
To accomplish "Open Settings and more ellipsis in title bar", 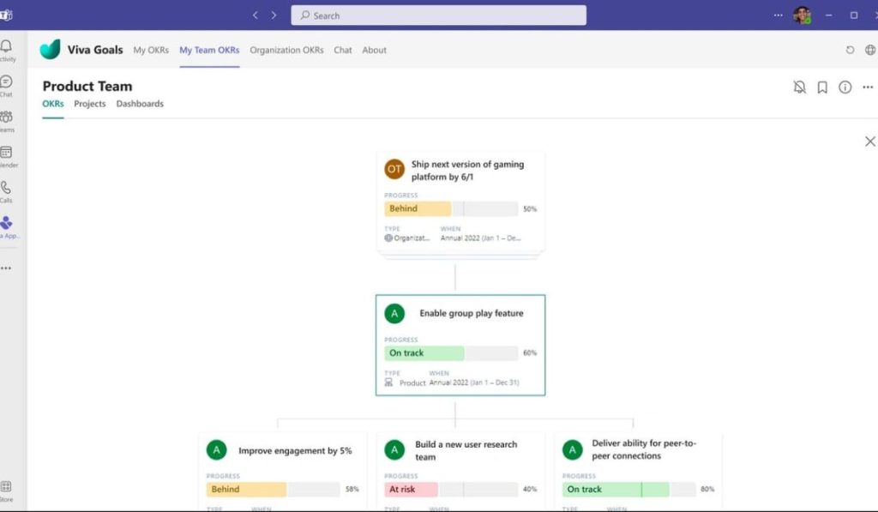I will [x=778, y=15].
